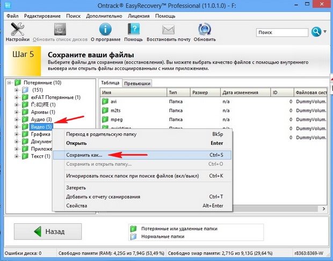Sort by the Имя column header
333x261 pixels.
point(132,92)
